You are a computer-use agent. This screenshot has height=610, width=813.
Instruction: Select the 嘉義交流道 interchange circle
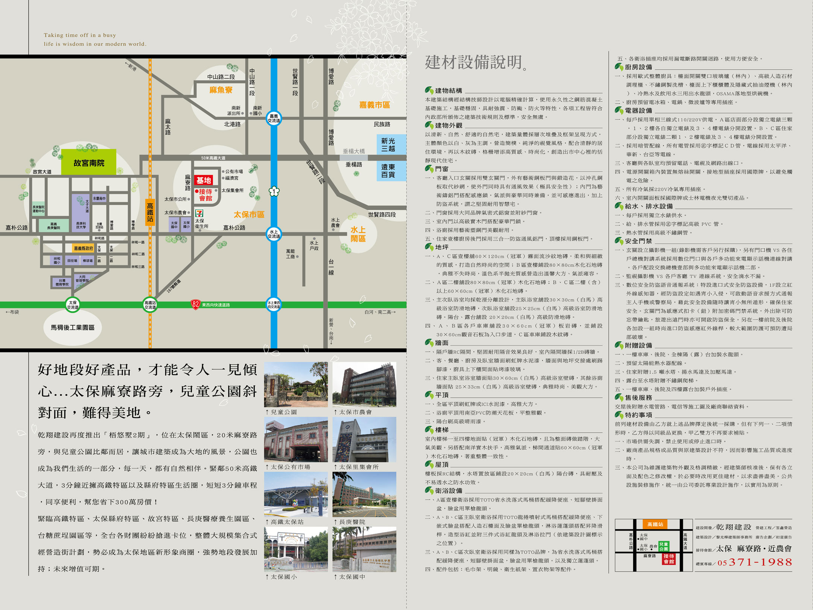(274, 118)
